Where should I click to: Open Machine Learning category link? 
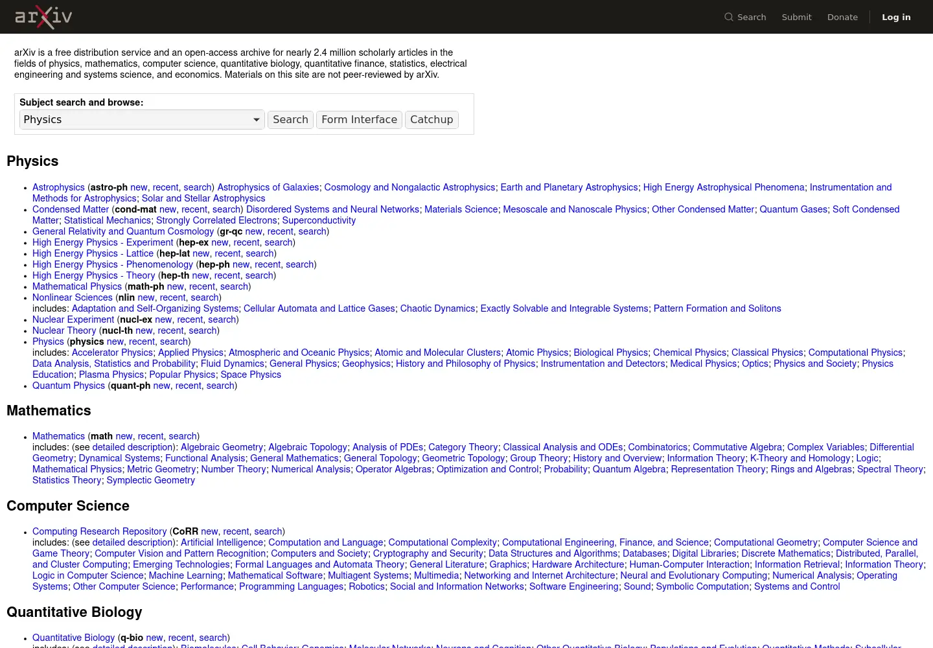point(185,575)
